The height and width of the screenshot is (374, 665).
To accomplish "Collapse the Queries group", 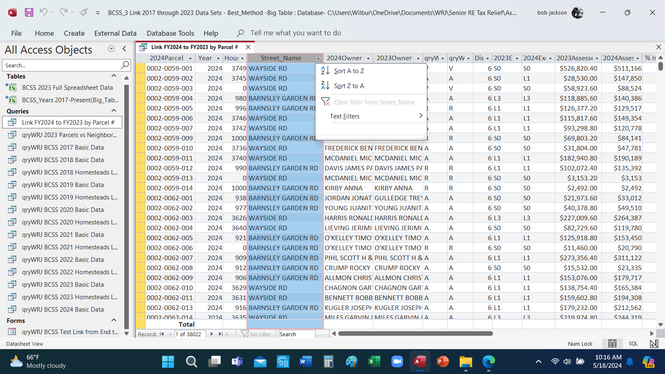I will pyautogui.click(x=114, y=111).
